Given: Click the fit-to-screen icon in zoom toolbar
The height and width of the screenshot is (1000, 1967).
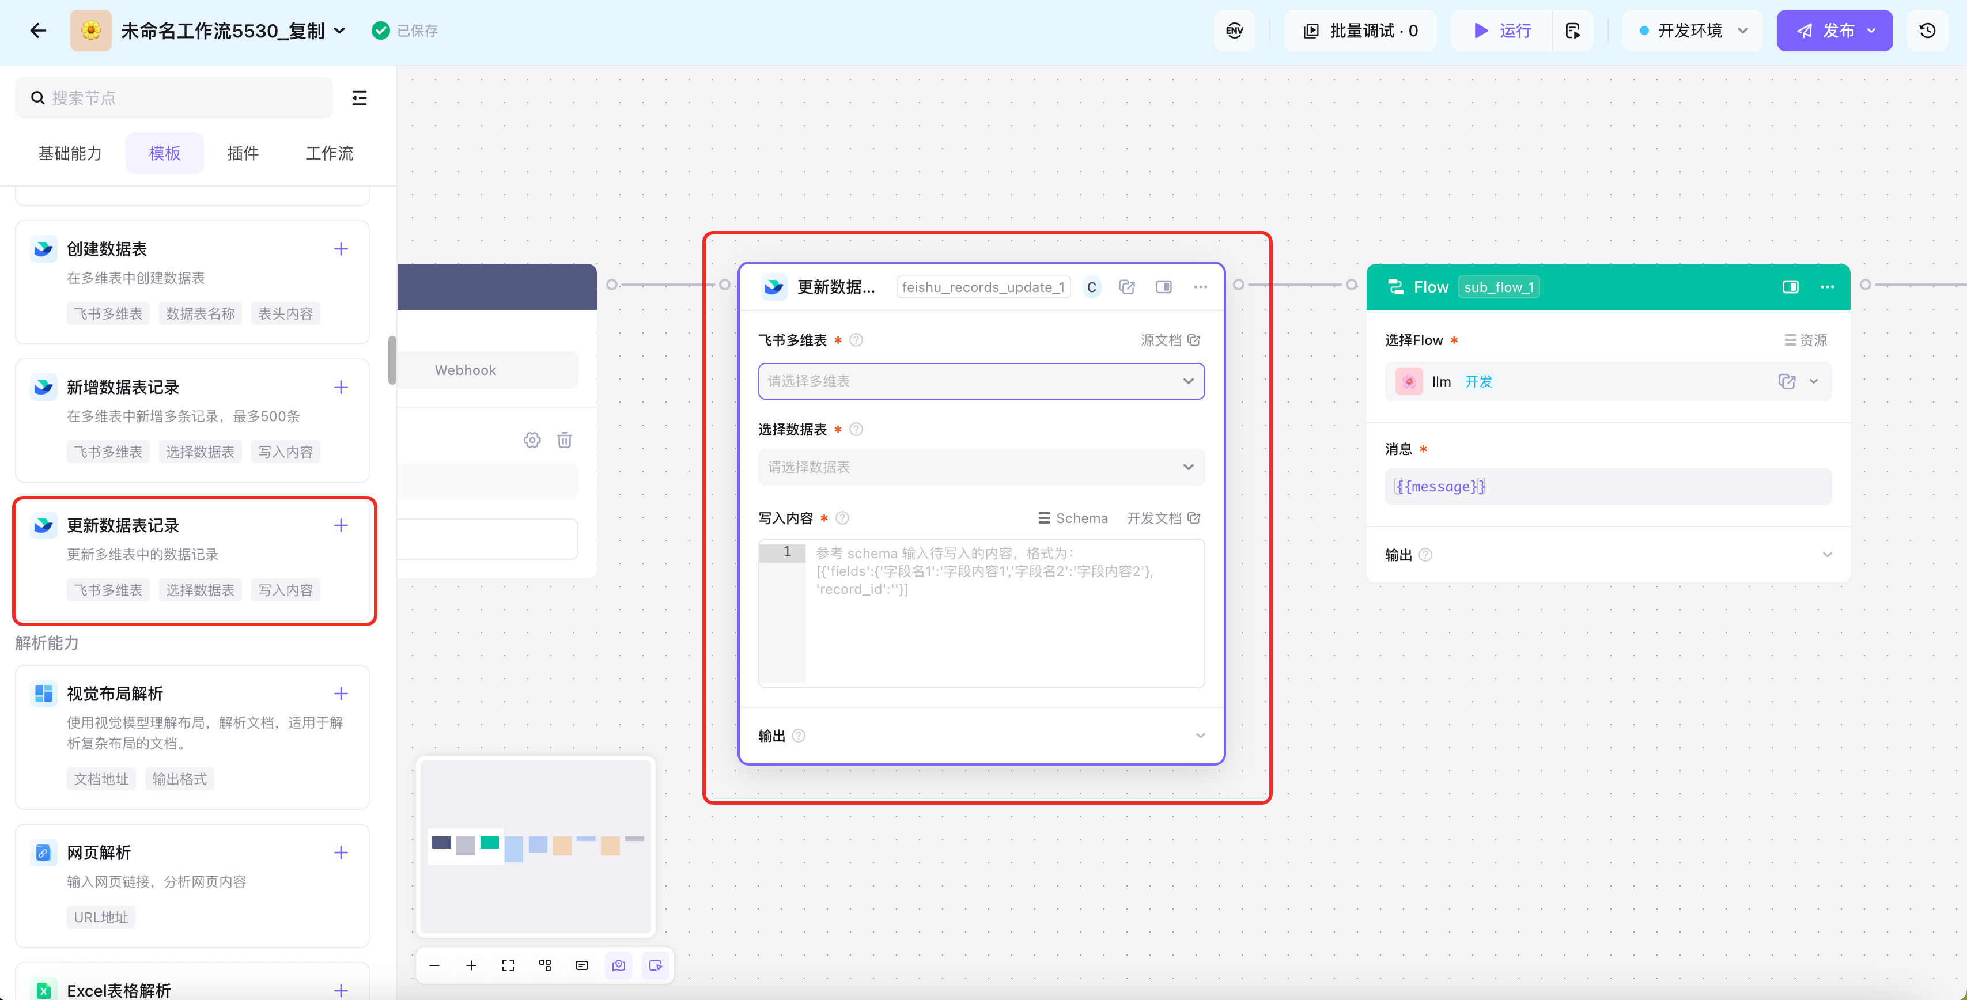Looking at the screenshot, I should click(x=508, y=965).
